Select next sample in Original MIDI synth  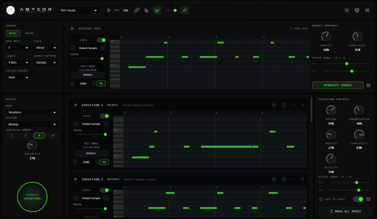[103, 48]
